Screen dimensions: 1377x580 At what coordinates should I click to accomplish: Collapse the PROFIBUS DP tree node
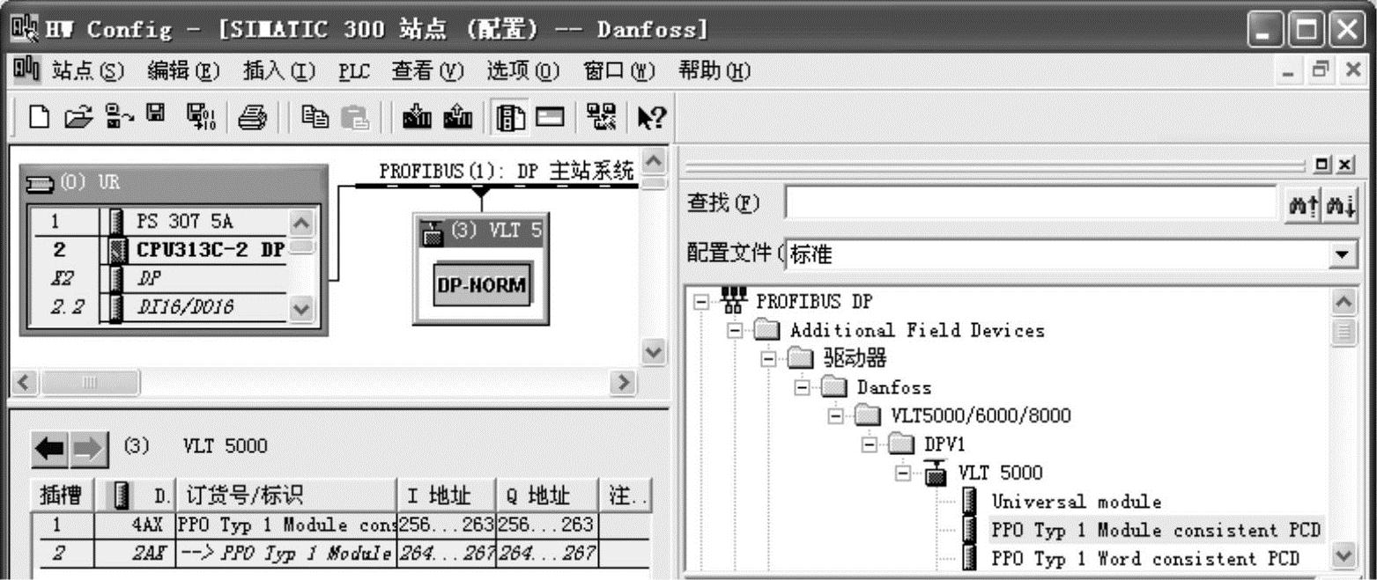point(700,302)
